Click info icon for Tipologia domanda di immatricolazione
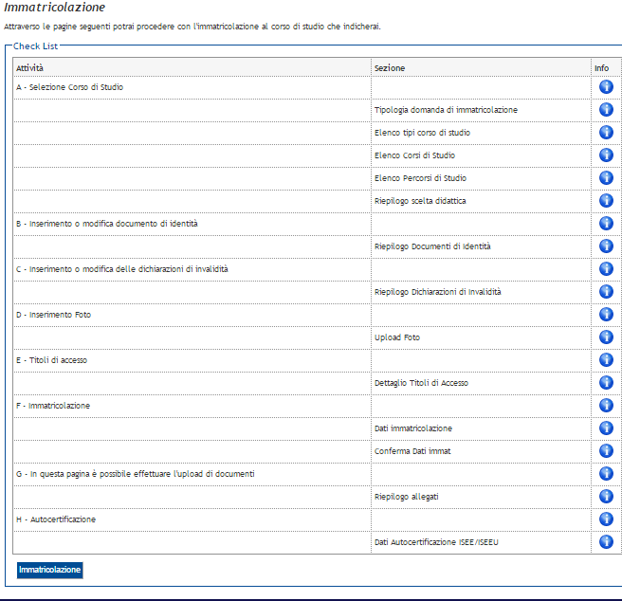 (606, 109)
